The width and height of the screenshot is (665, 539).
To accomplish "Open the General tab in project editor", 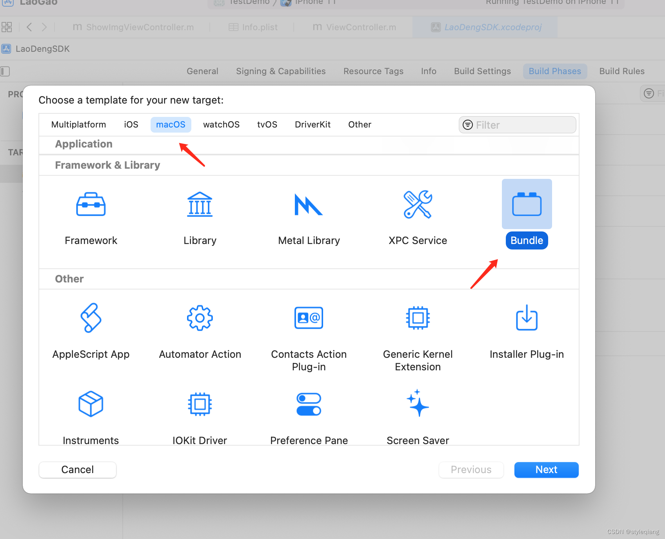I will 202,71.
